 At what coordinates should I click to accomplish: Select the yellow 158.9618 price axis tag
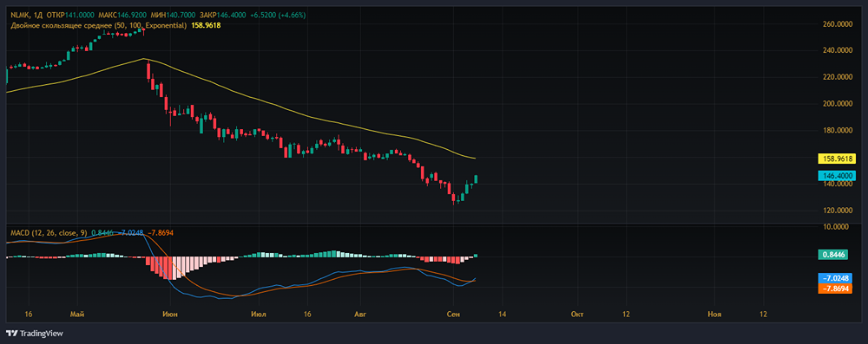tap(837, 159)
